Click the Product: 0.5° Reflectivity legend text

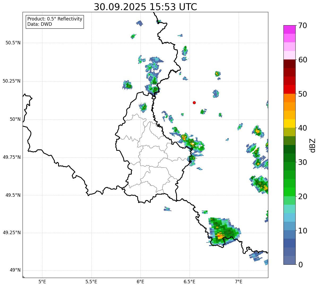pyautogui.click(x=55, y=19)
